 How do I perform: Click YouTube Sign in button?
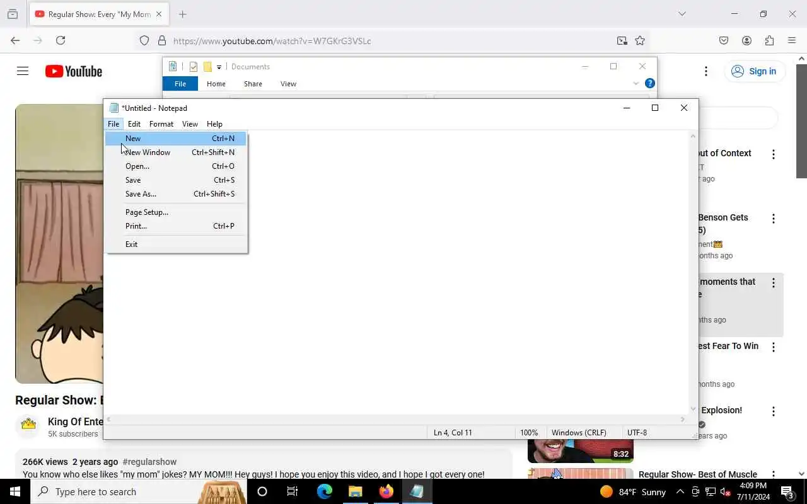[754, 71]
